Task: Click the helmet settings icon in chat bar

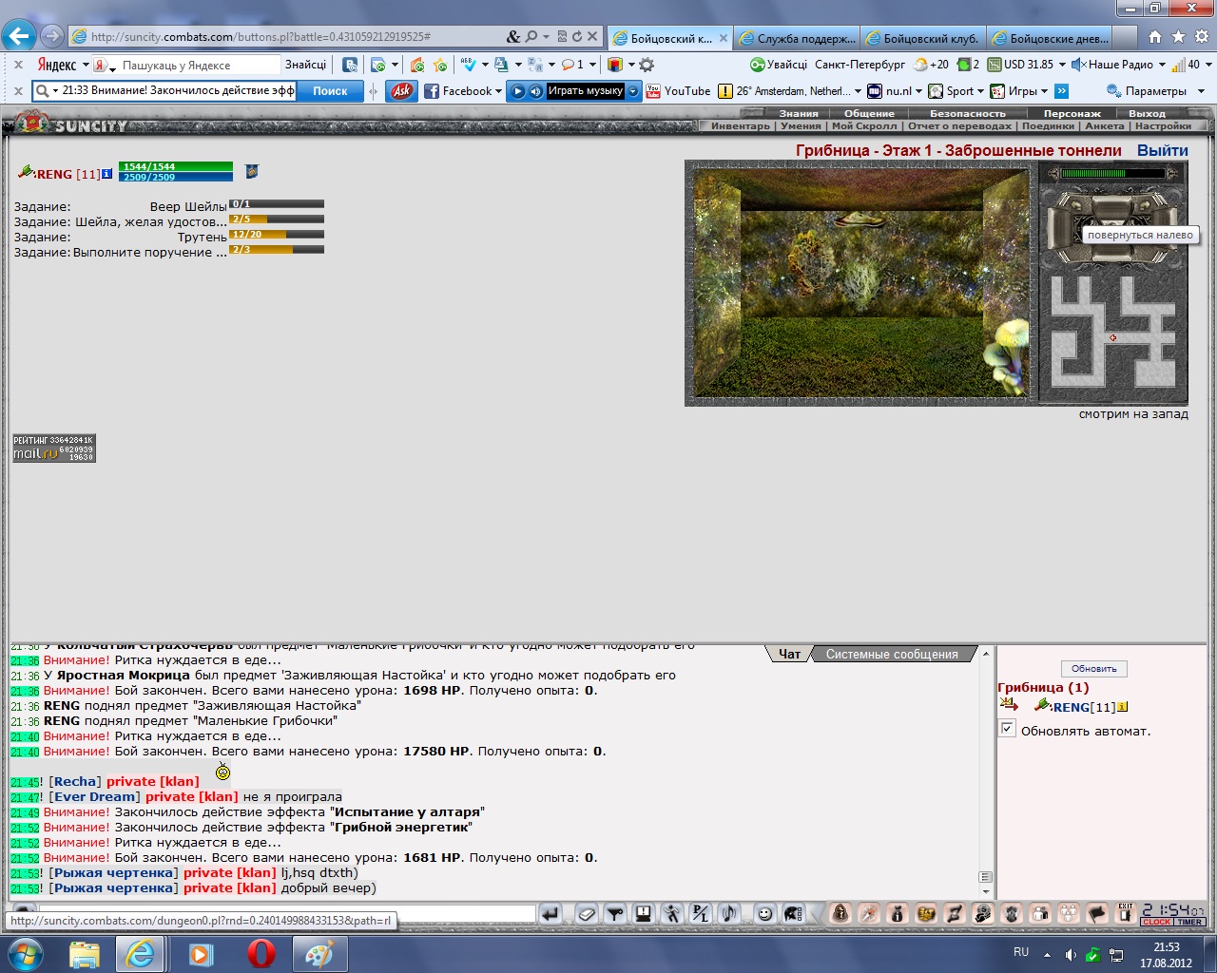Action: click(793, 914)
